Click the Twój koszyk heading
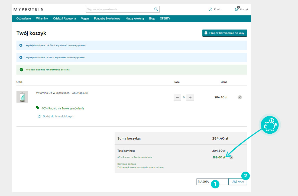298x196 pixels. [31, 33]
